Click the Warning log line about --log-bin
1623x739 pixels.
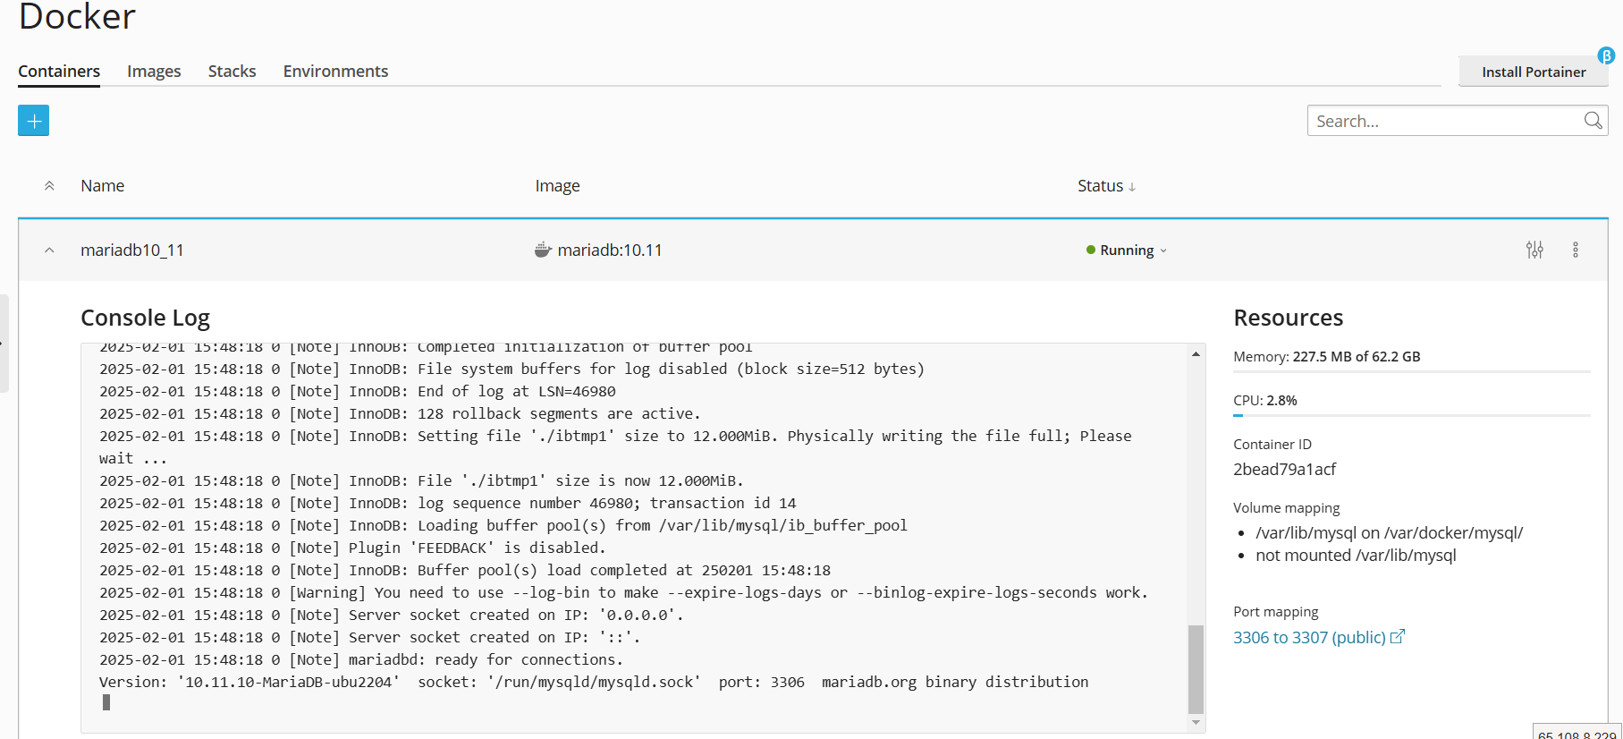click(x=623, y=592)
